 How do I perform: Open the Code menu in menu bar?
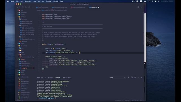pos(12,1)
